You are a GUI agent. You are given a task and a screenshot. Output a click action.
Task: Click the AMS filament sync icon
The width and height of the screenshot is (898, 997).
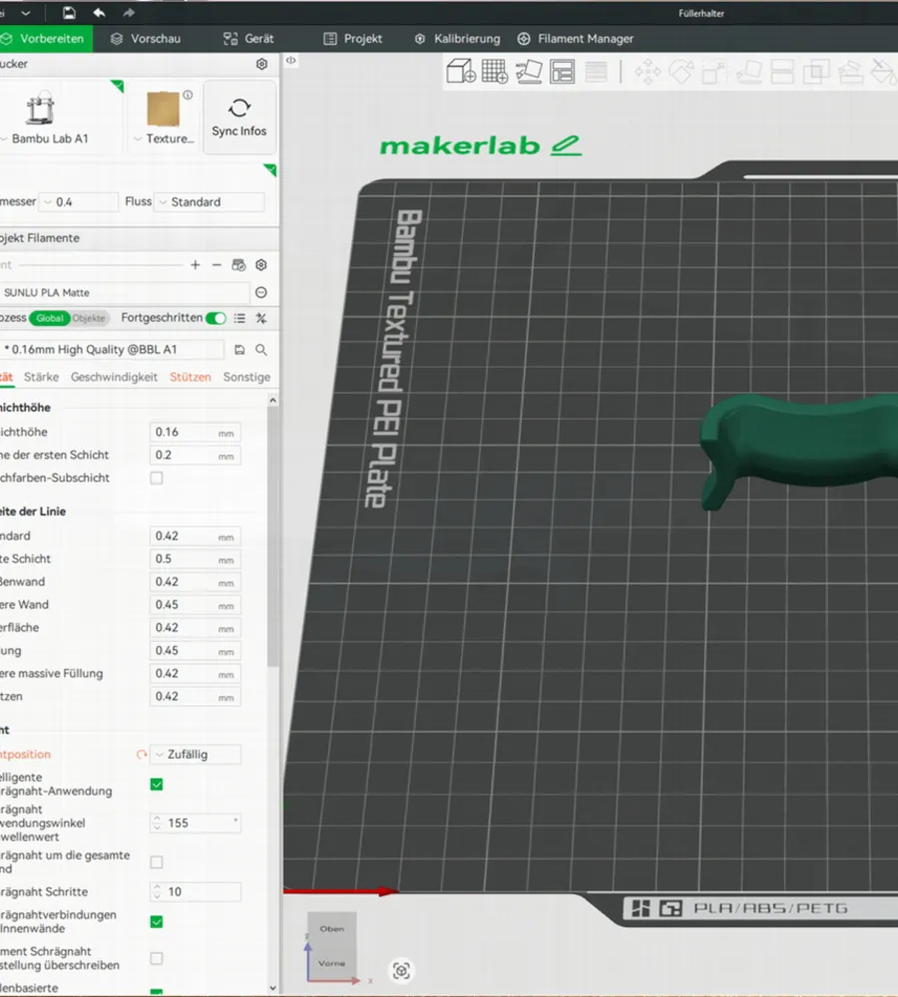point(238,265)
